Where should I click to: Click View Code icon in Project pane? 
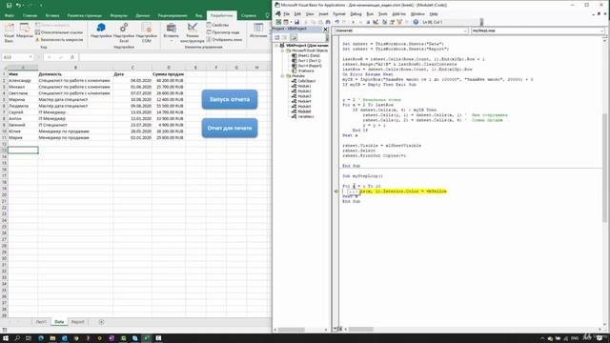277,38
